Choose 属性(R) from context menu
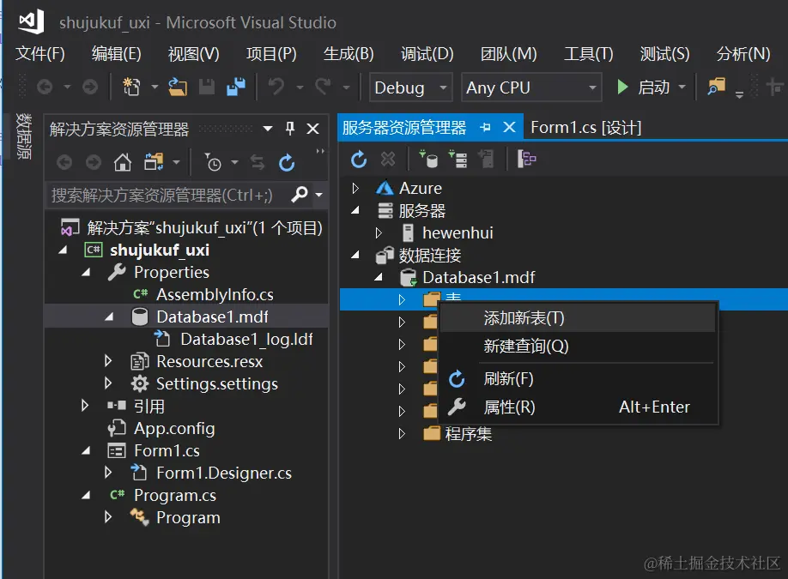788x579 pixels. point(578,407)
